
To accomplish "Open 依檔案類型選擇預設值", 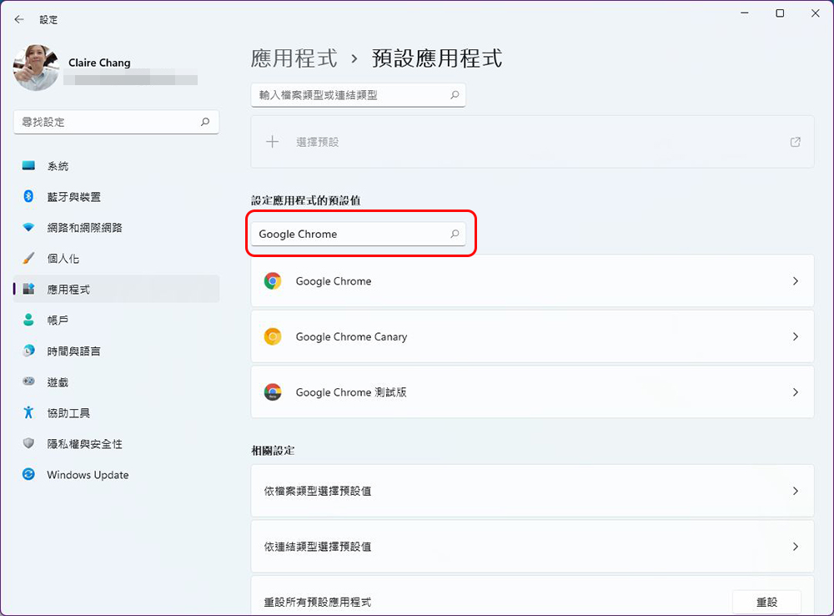I will pyautogui.click(x=532, y=491).
